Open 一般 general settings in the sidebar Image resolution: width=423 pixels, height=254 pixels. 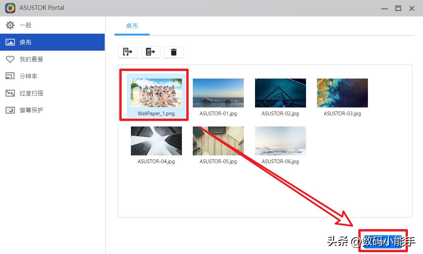point(25,25)
